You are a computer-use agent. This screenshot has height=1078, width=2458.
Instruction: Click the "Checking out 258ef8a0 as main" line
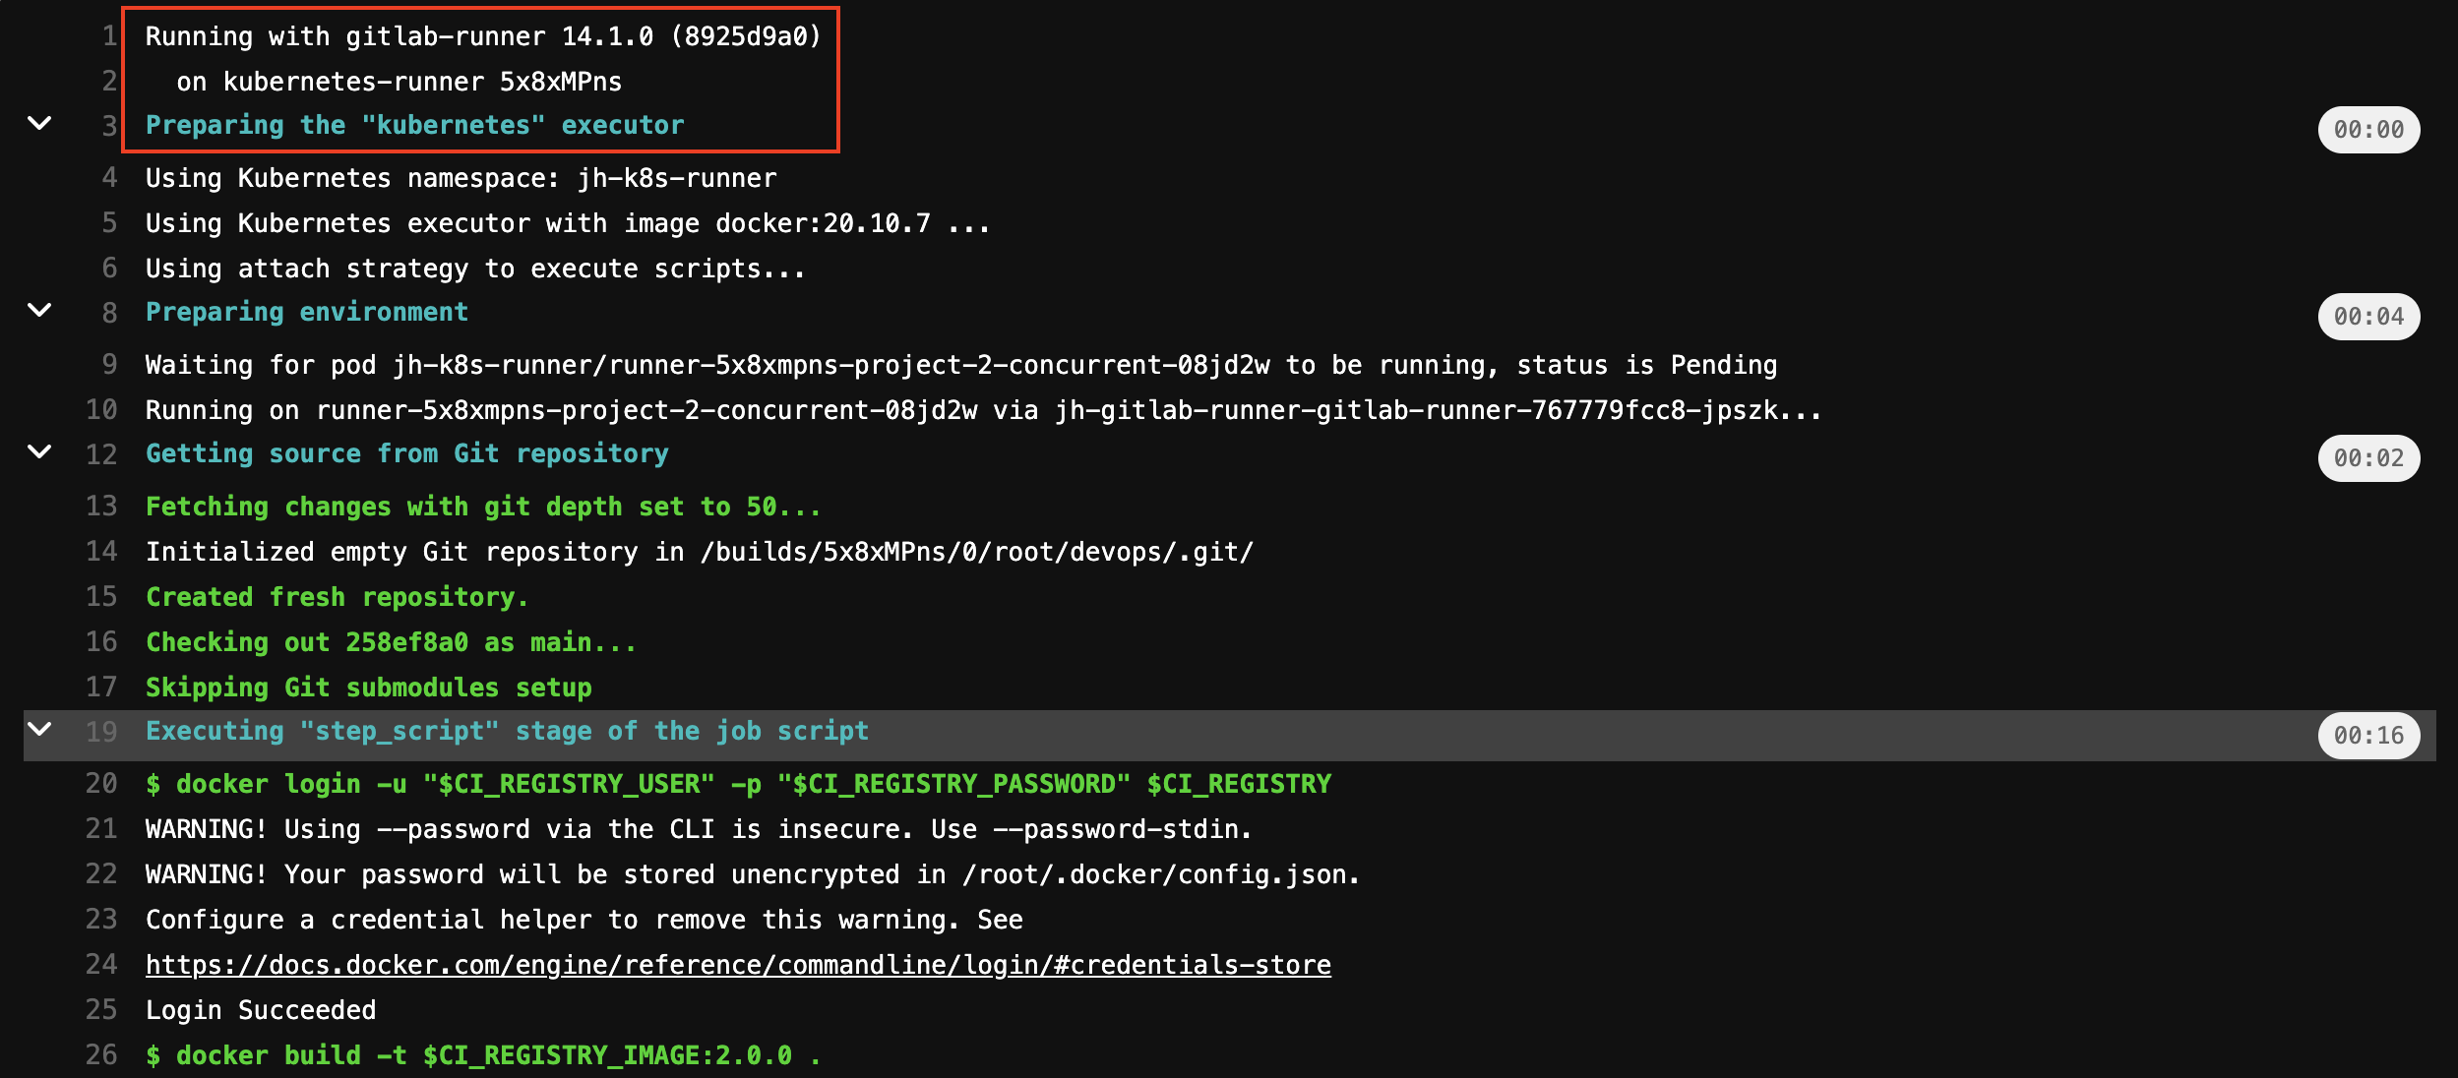point(390,641)
